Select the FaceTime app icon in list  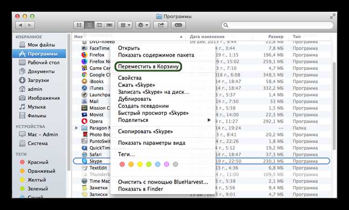point(84,48)
